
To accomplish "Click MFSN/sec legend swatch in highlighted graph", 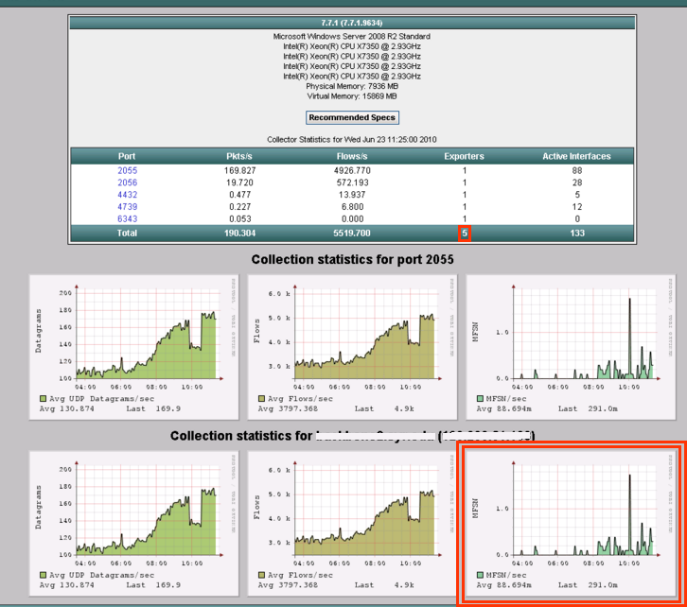I will (x=481, y=575).
